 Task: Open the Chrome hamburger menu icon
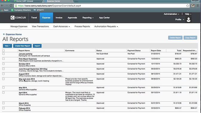click(x=198, y=6)
